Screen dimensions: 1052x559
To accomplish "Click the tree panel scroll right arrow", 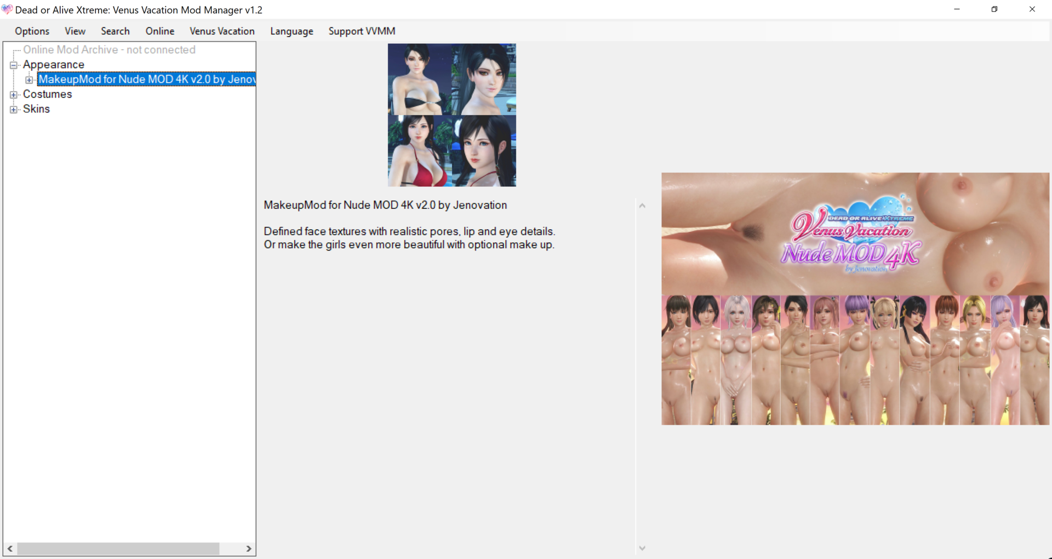I will coord(249,549).
